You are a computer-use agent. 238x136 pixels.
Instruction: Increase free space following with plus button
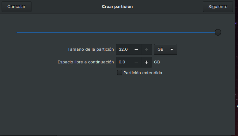[x=147, y=62]
